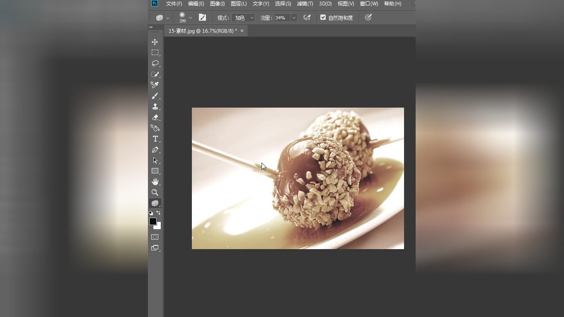Select the Rectangular Marquee tool
The width and height of the screenshot is (564, 317).
click(155, 53)
